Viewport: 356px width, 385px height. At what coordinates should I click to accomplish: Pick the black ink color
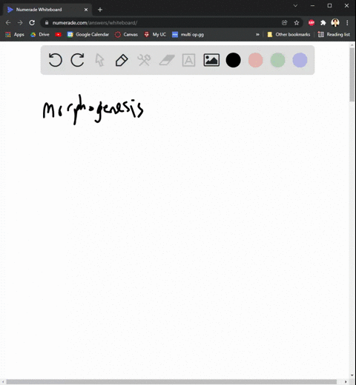point(233,60)
